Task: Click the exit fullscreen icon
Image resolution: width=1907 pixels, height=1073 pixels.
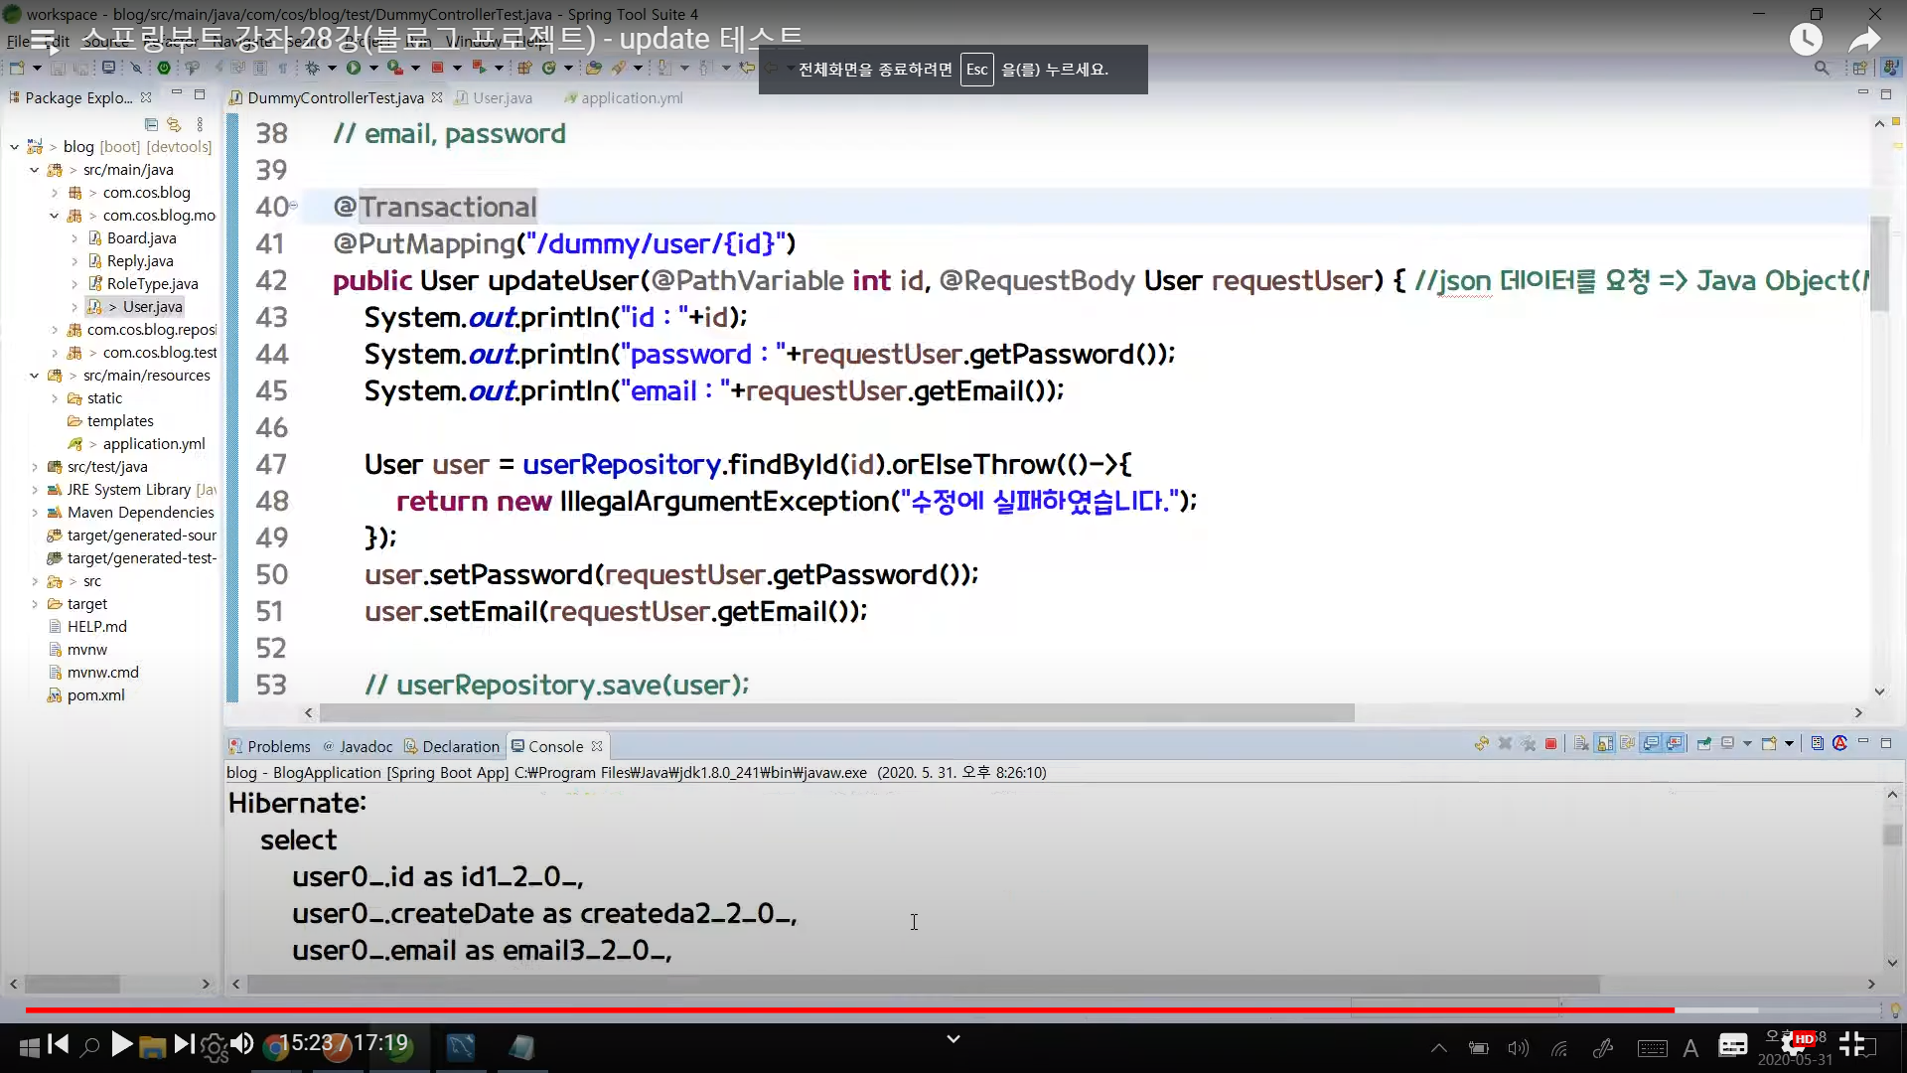Action: [1851, 1043]
